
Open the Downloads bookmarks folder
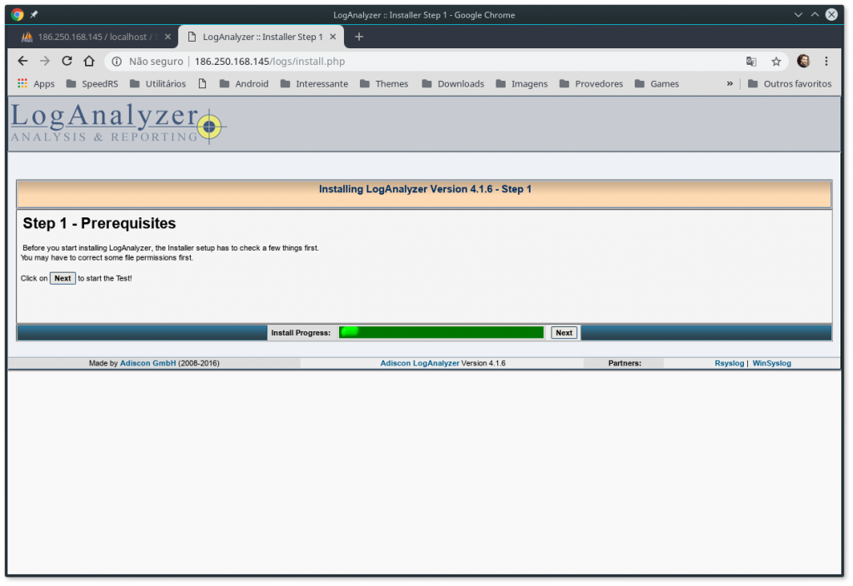point(453,83)
